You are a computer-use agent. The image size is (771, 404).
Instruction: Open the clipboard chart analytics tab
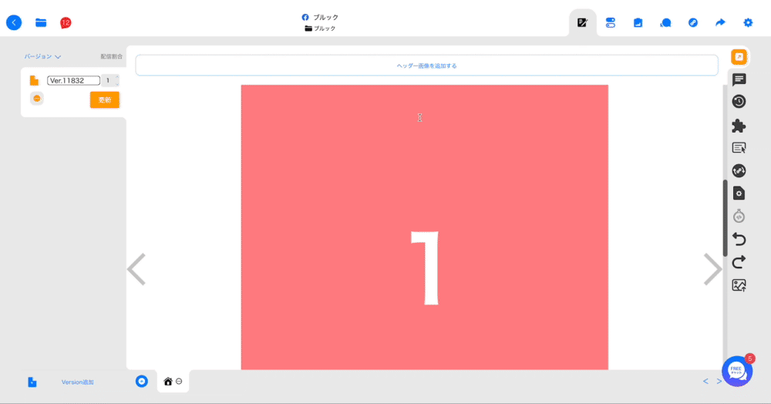point(638,22)
